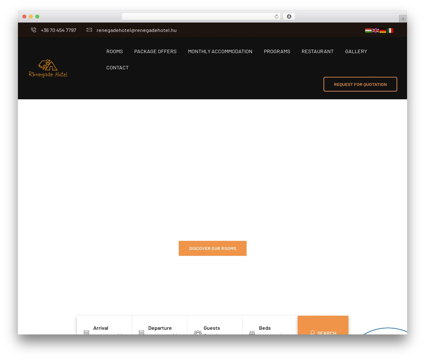Switch site language using the German flag
425x360 pixels.
[383, 31]
